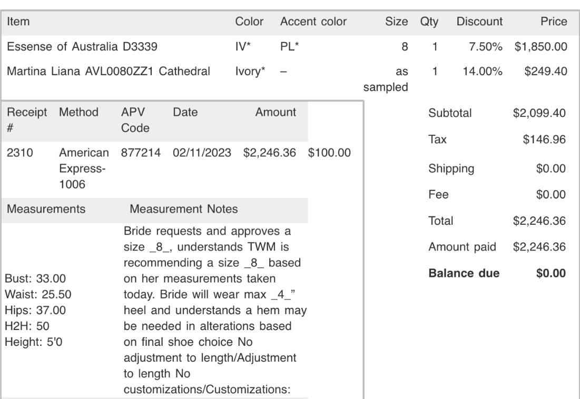Click the Price column header
580x399 pixels.
pos(554,22)
